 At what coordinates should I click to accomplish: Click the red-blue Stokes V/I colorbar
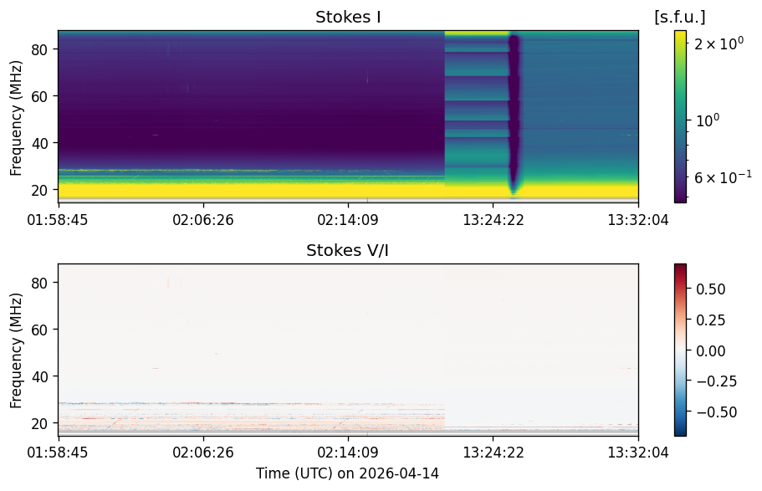tap(680, 350)
